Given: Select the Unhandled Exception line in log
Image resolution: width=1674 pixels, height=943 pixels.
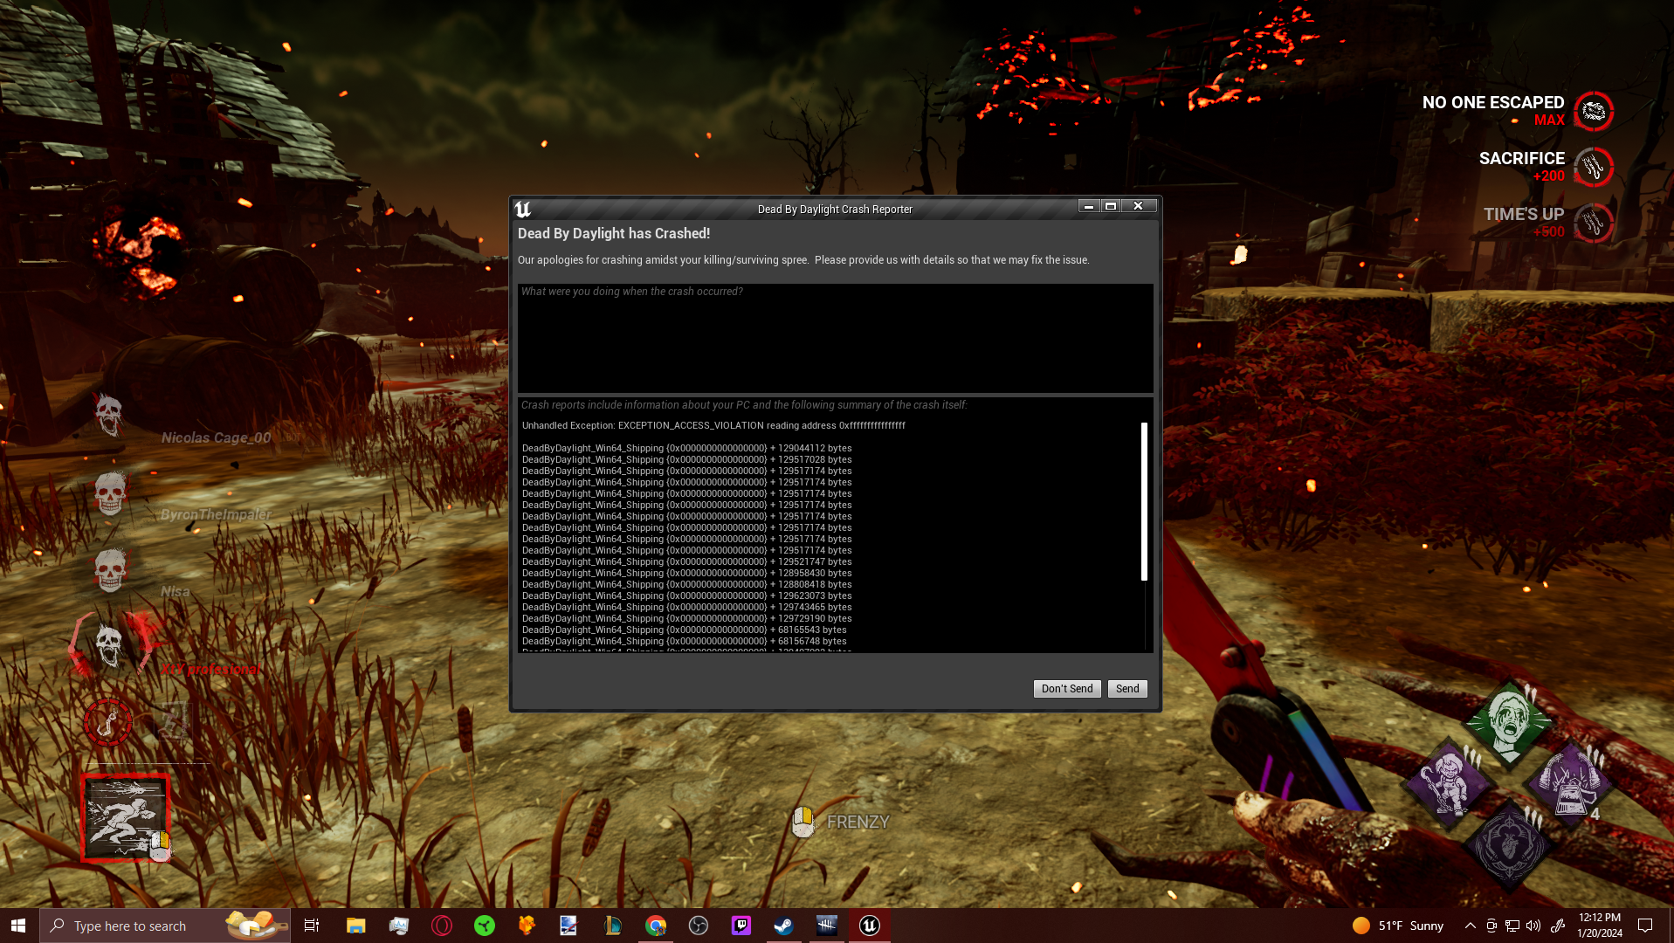Looking at the screenshot, I should (713, 426).
